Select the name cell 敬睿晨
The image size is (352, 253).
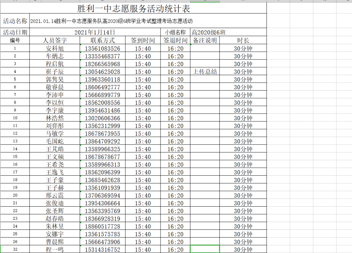pos(55,87)
